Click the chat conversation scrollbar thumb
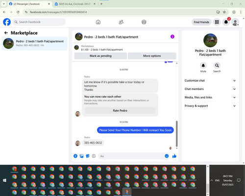 pos(176,134)
